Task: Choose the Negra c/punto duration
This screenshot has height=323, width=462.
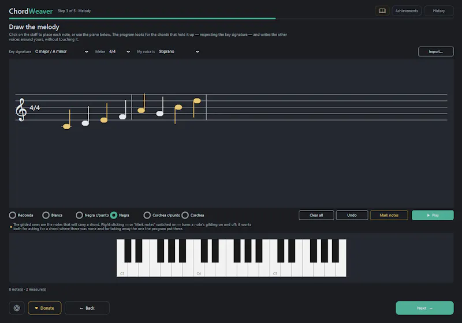Action: click(92, 215)
